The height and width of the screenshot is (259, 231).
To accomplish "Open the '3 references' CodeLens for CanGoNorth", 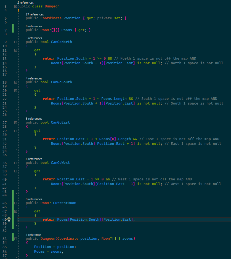I will tap(34, 38).
